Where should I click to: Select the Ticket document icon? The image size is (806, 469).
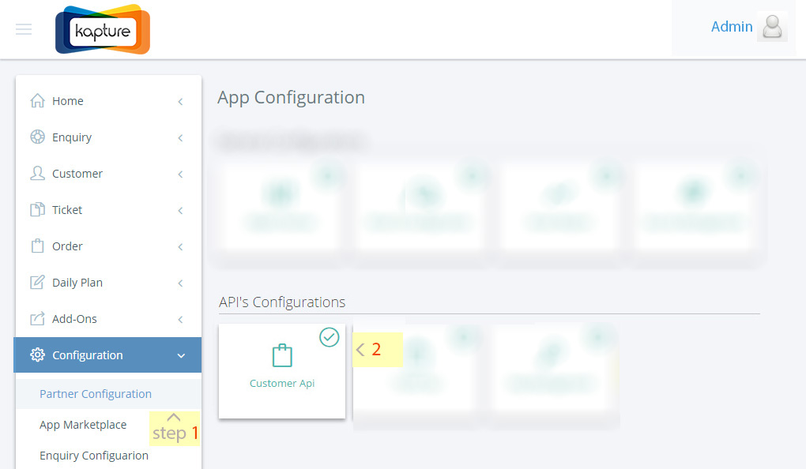point(37,209)
